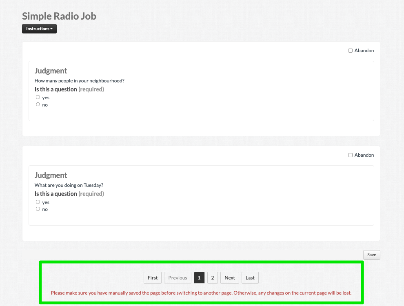The height and width of the screenshot is (306, 404).
Task: Check Abandon for the neighbourhood question
Action: [x=351, y=51]
